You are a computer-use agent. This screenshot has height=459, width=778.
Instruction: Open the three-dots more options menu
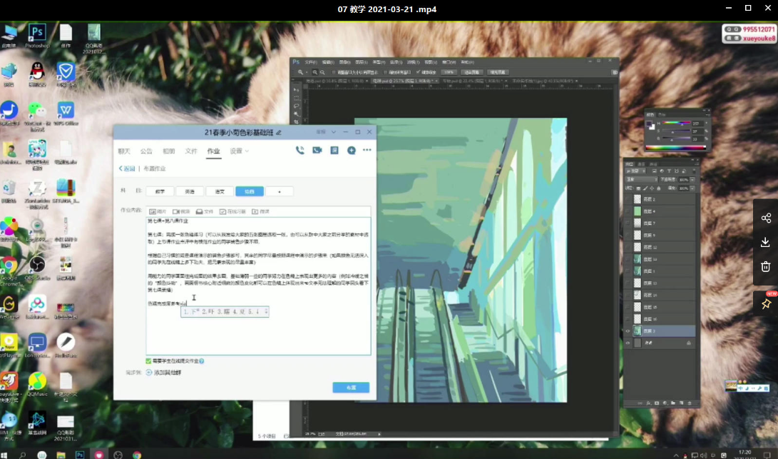click(367, 150)
